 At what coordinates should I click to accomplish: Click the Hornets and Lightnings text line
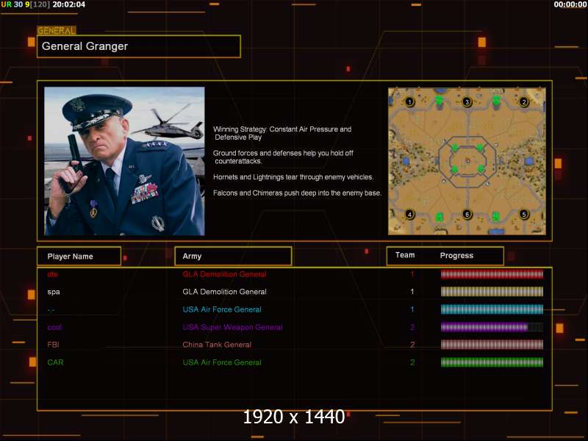tap(293, 177)
